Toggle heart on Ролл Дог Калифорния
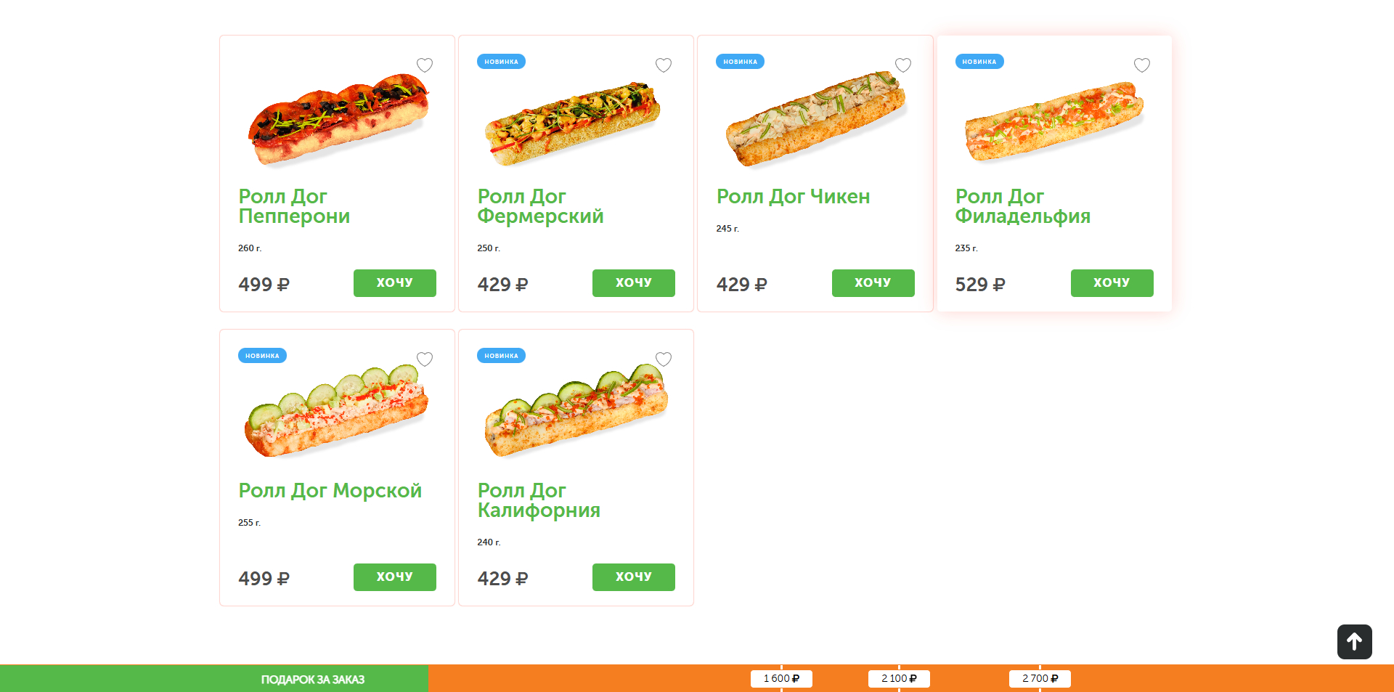This screenshot has width=1394, height=692. tap(664, 359)
